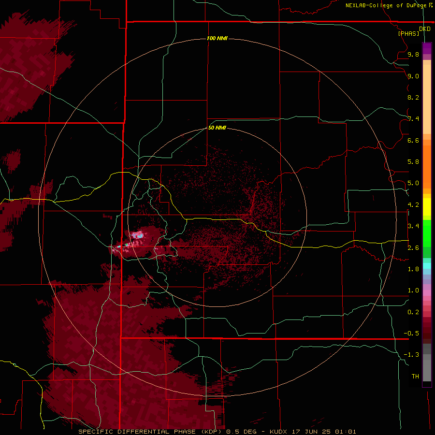Image resolution: width=435 pixels, height=435 pixels.
Task: Click the cyan high-KDP storm core
Action: (x=138, y=235)
